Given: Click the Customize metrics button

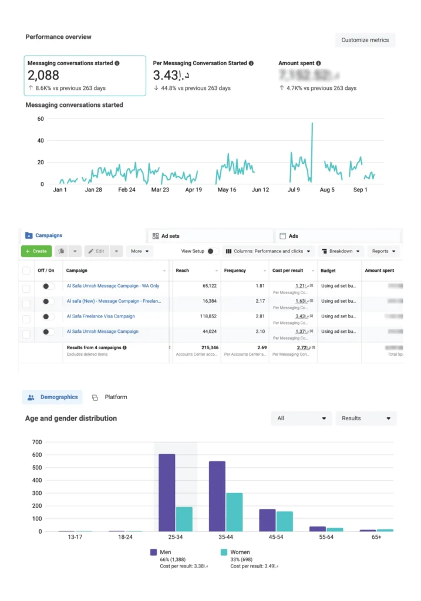Looking at the screenshot, I should [x=365, y=40].
